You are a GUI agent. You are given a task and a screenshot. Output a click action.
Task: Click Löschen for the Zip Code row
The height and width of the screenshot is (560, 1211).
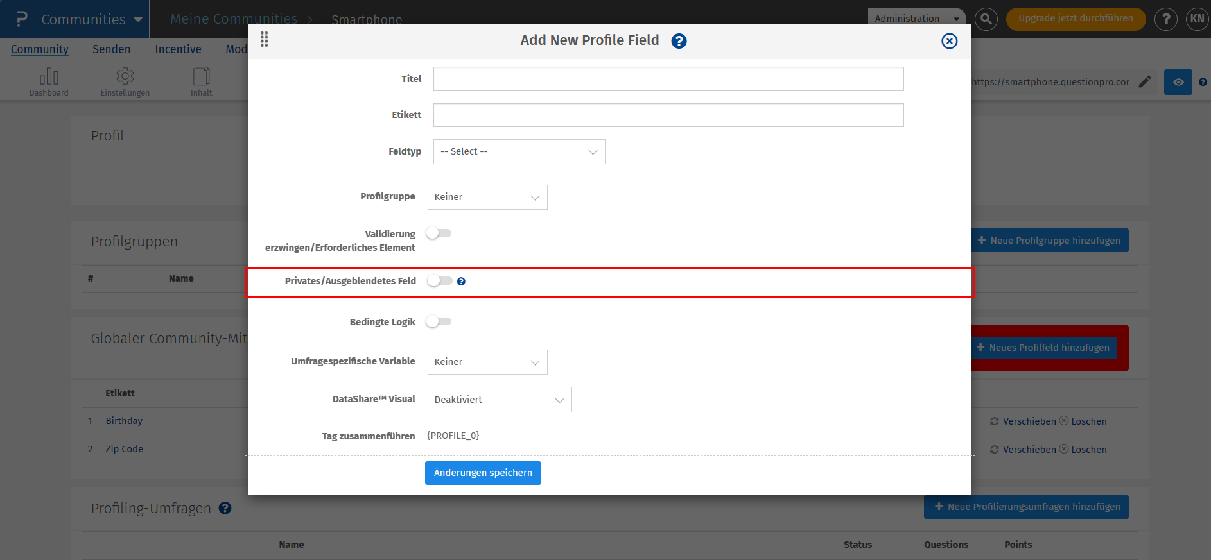tap(1083, 450)
